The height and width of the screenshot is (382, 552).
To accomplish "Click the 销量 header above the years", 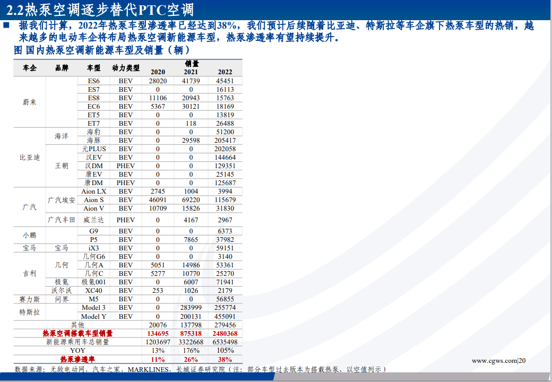I will click(x=192, y=63).
